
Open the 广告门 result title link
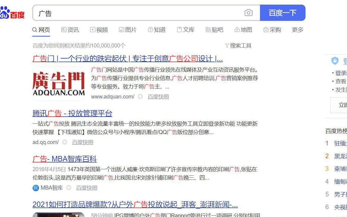(128, 59)
